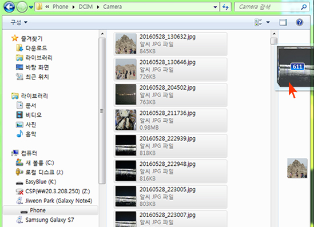This screenshot has height=227, width=314.
Task: Click the film icon beside 비디오
Action: pyautogui.click(x=19, y=115)
